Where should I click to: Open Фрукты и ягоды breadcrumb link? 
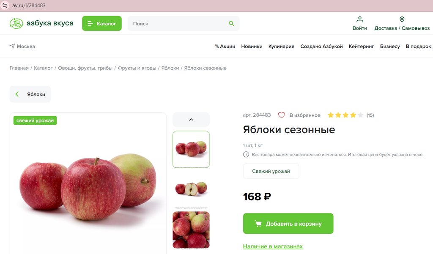137,68
